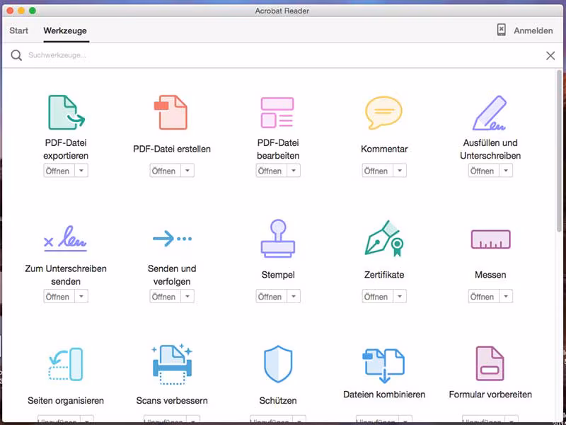Click the Messen ruler icon
The width and height of the screenshot is (566, 425).
[x=490, y=239]
